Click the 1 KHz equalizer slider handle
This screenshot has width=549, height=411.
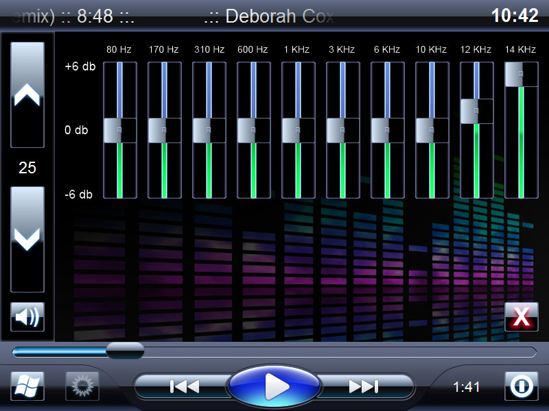click(299, 130)
